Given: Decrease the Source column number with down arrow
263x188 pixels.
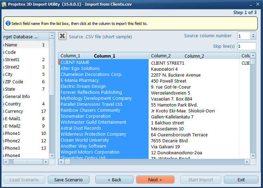Looking at the screenshot, I should coord(253,38).
